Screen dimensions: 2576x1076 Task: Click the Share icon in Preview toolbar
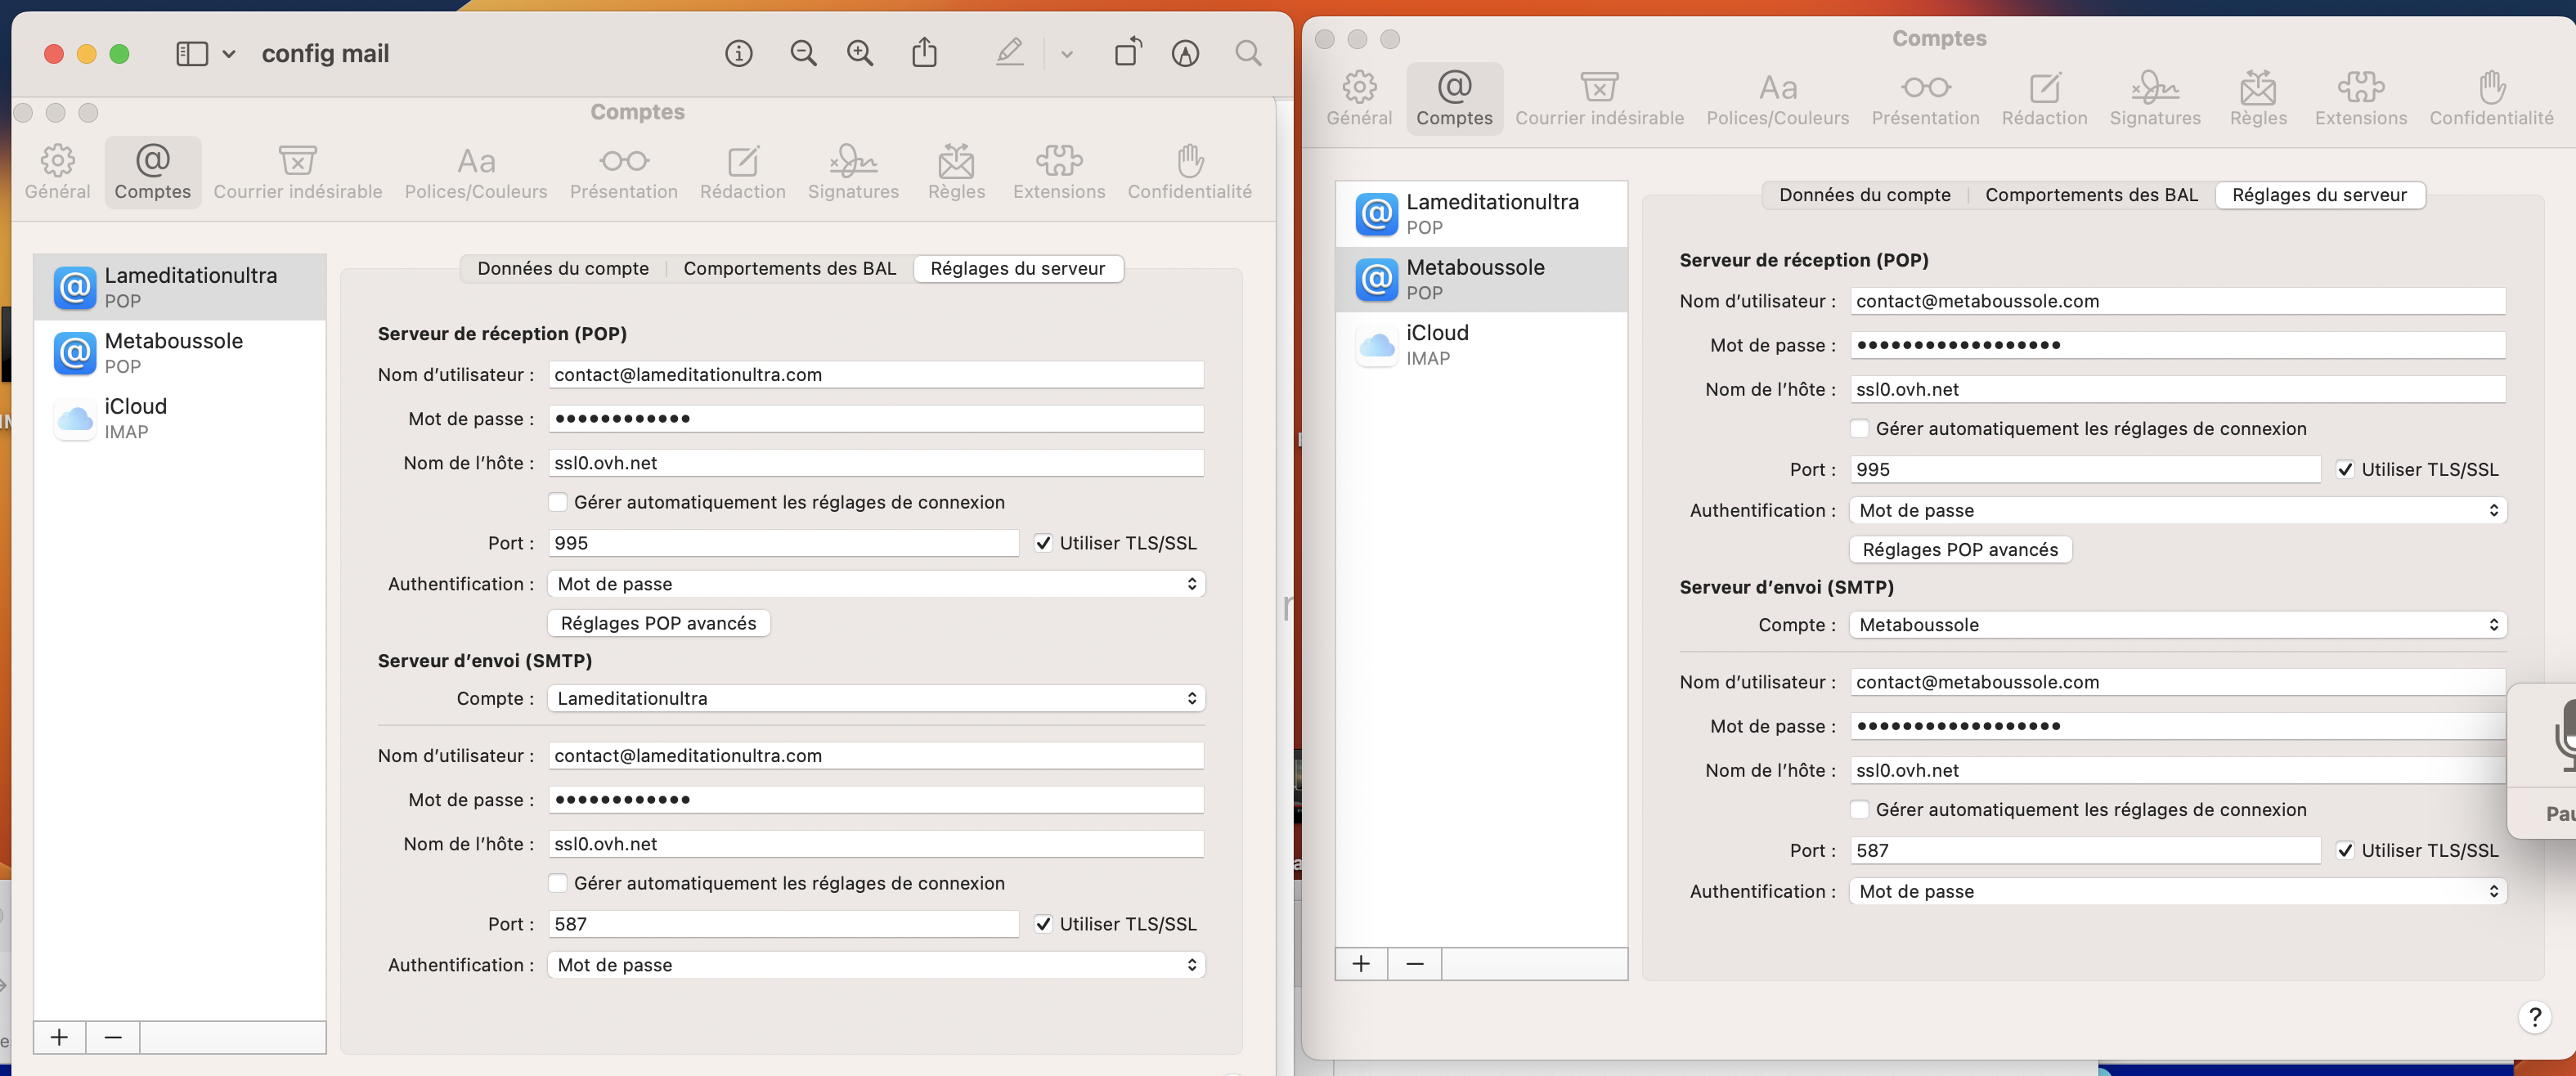[x=924, y=53]
